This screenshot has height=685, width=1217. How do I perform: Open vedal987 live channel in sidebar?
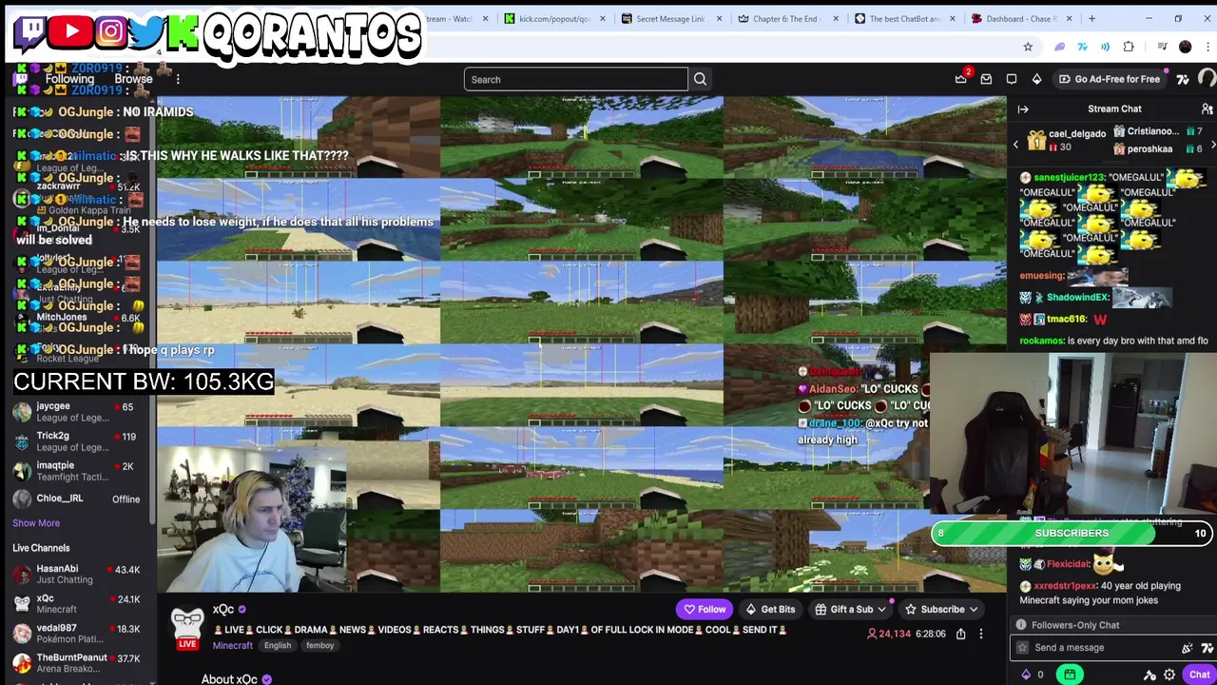[x=76, y=633]
